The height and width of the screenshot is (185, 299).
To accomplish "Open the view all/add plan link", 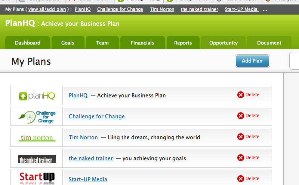I will [x=47, y=9].
